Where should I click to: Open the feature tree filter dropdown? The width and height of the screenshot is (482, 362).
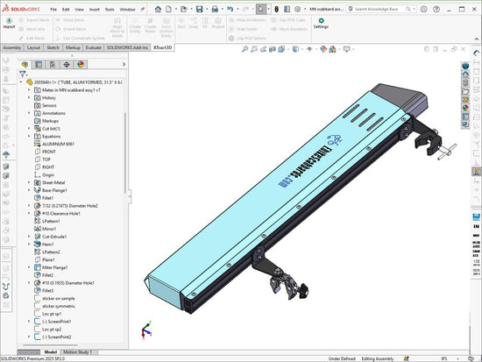tap(23, 74)
